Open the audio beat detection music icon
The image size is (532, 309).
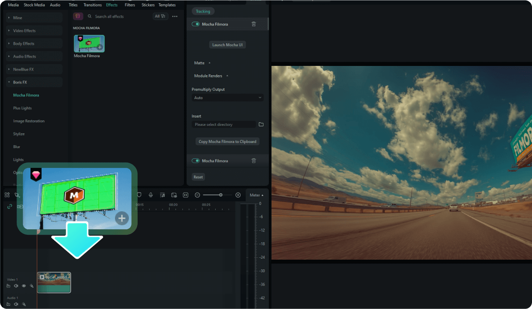tap(162, 195)
